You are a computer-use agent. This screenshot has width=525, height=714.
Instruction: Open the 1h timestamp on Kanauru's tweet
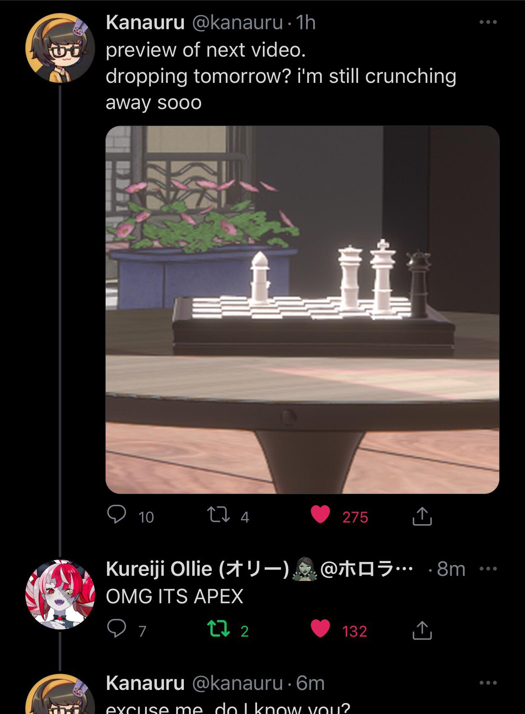(306, 22)
